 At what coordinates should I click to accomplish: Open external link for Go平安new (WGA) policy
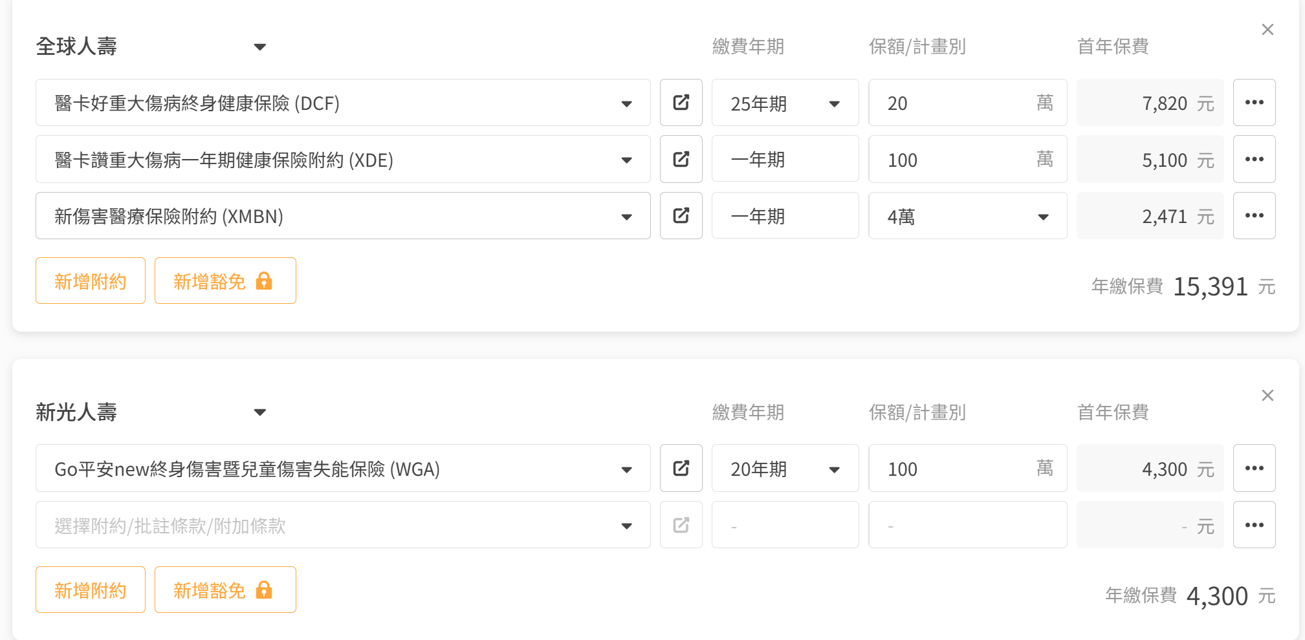[681, 468]
